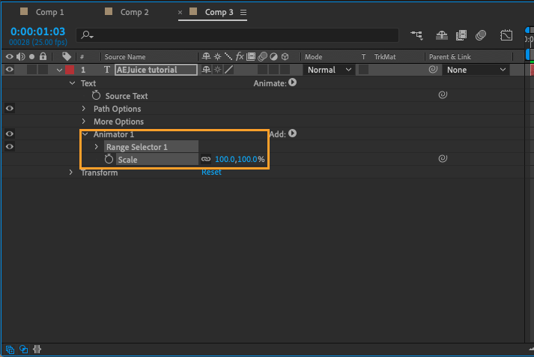
Task: Click the Scale value 100.0,100.0%
Action: [x=240, y=159]
